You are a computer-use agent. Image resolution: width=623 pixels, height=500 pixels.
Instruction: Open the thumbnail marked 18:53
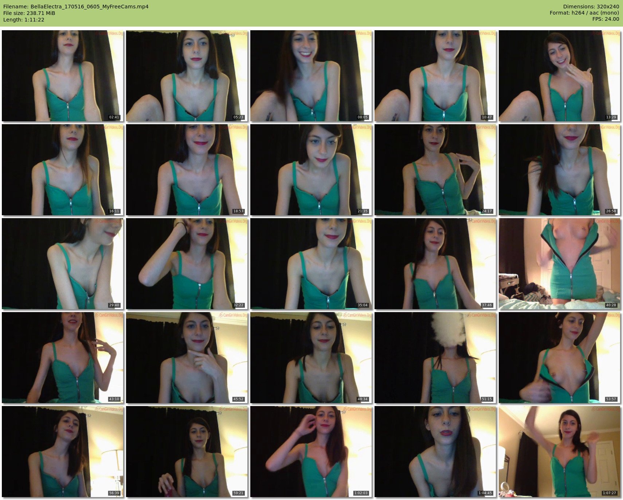(x=187, y=170)
